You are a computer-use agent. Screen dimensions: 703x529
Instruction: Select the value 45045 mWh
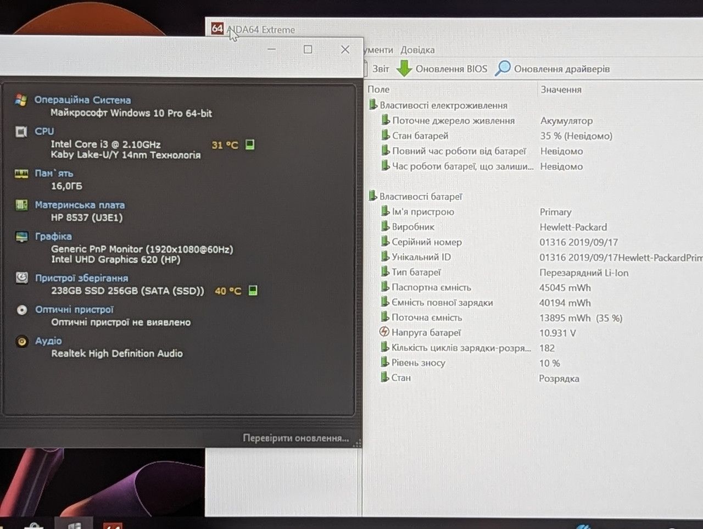[565, 288]
